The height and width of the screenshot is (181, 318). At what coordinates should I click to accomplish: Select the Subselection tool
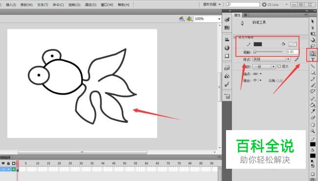click(x=313, y=27)
